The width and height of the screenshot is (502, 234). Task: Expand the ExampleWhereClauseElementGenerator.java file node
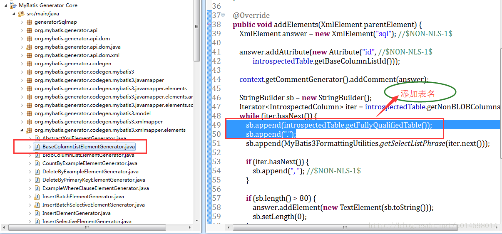30,188
